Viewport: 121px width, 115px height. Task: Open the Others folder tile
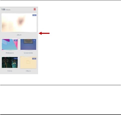click(x=28, y=63)
